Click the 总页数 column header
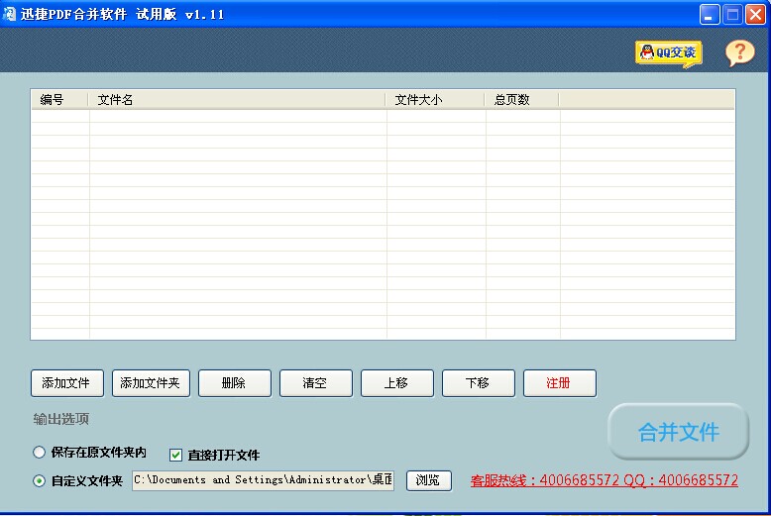 [x=521, y=100]
